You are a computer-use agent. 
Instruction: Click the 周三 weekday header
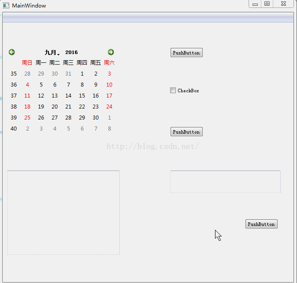pyautogui.click(x=68, y=62)
